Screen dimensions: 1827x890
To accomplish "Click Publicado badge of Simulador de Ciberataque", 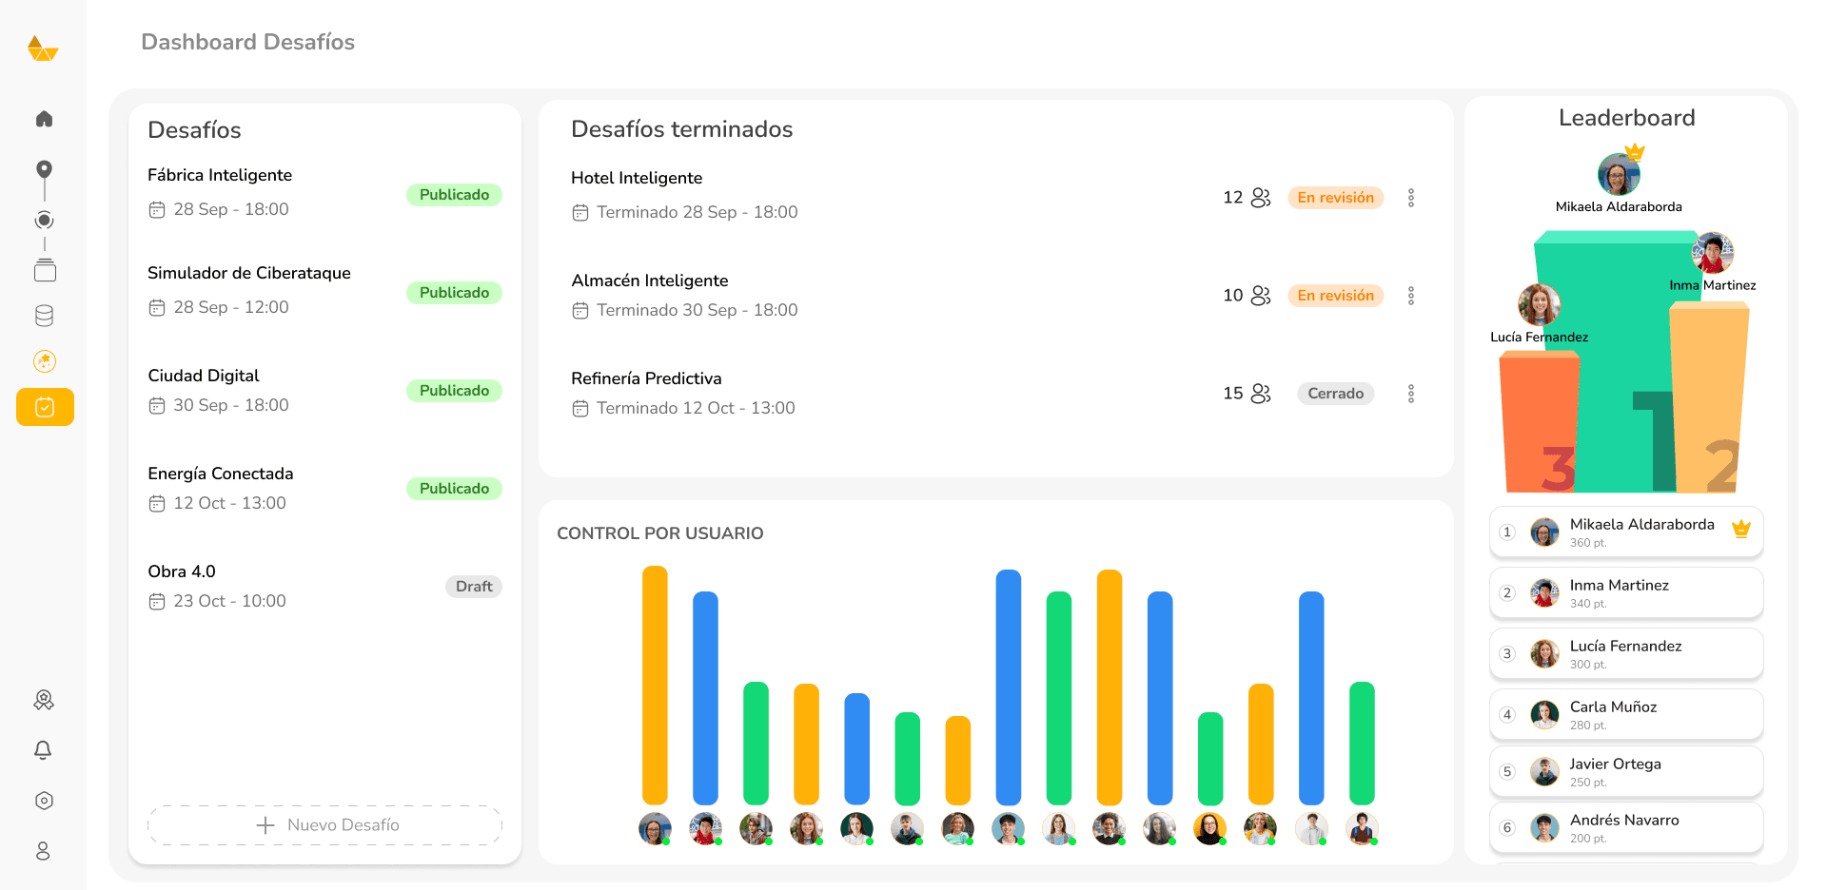I will pyautogui.click(x=454, y=293).
